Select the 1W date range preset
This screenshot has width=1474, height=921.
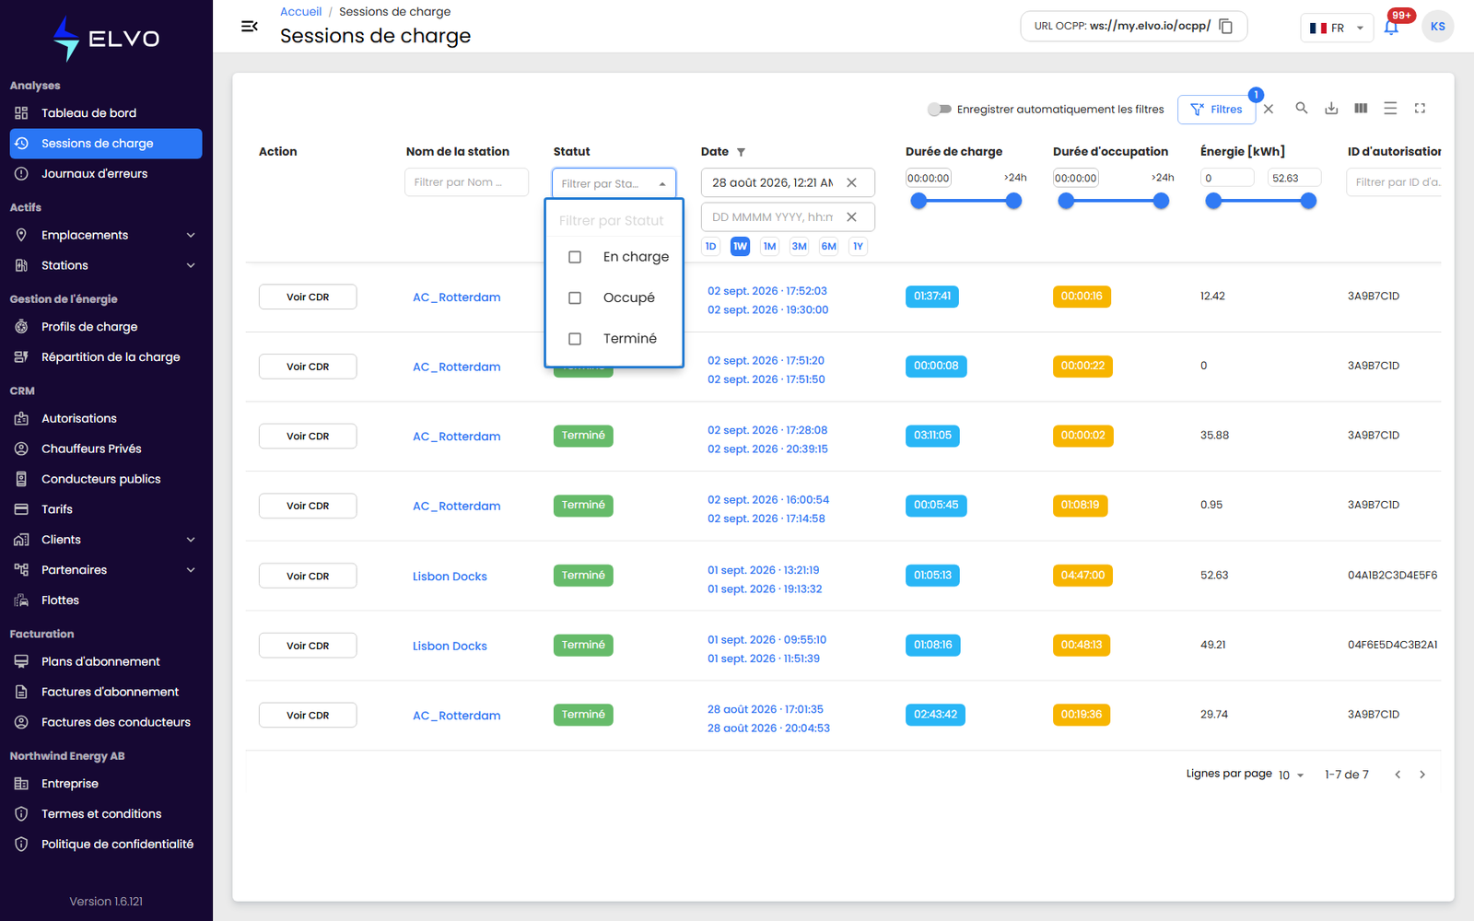click(x=740, y=246)
